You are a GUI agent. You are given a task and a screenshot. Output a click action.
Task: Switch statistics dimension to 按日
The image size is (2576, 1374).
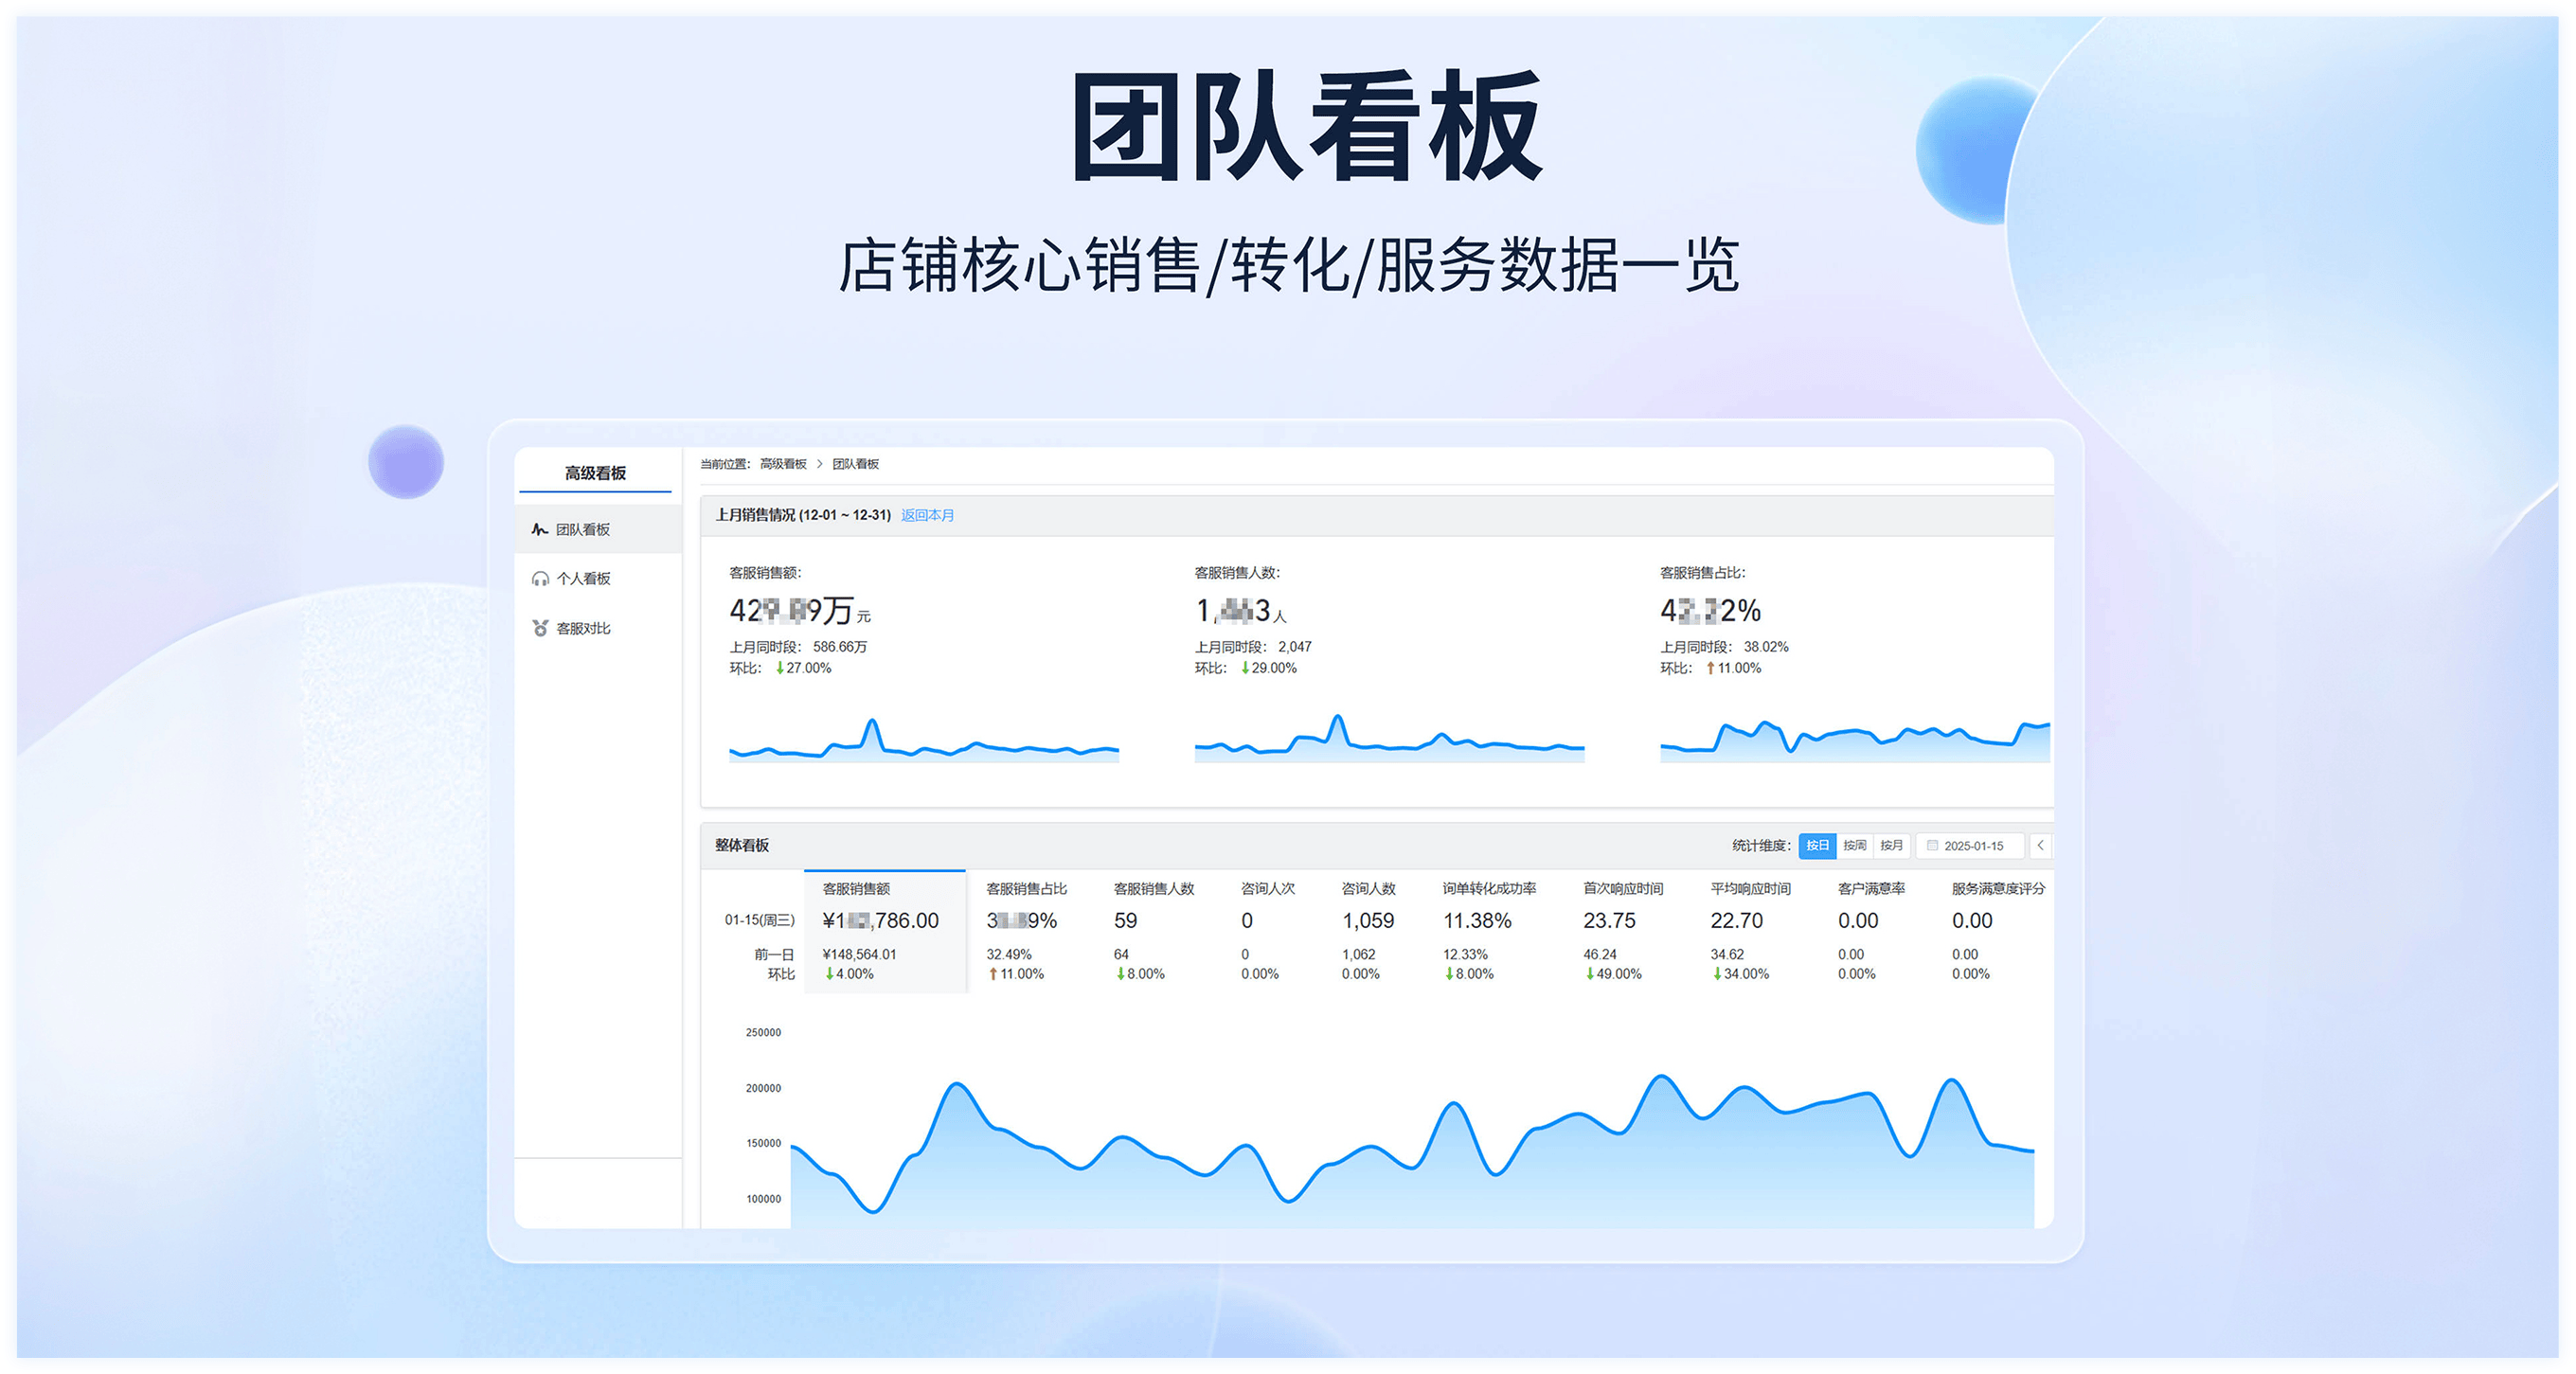point(1817,845)
